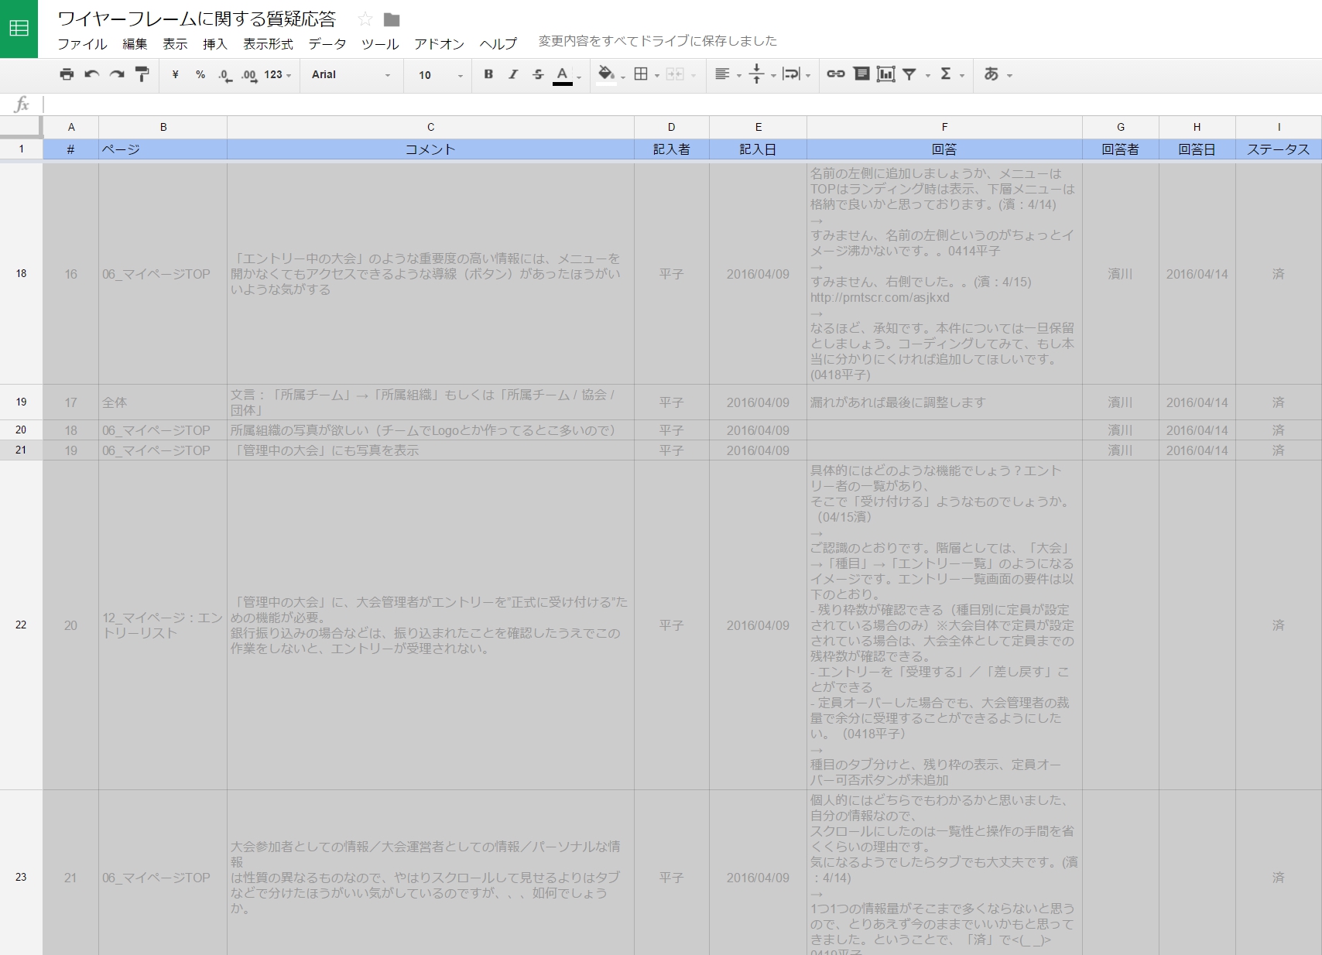The height and width of the screenshot is (955, 1322).
Task: Open the 挿入 menu
Action: [215, 44]
